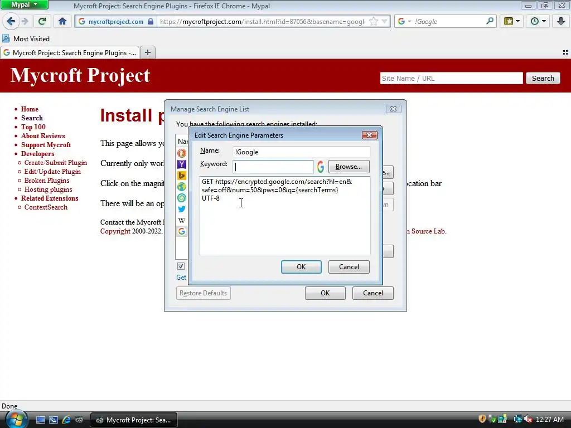Image resolution: width=571 pixels, height=428 pixels.
Task: Open the Home sidebar link
Action: coord(30,109)
